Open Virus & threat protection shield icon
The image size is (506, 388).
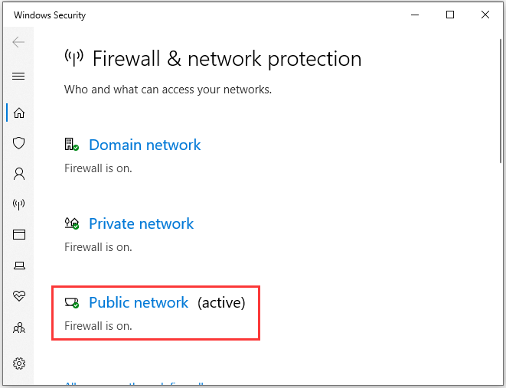[x=18, y=143]
